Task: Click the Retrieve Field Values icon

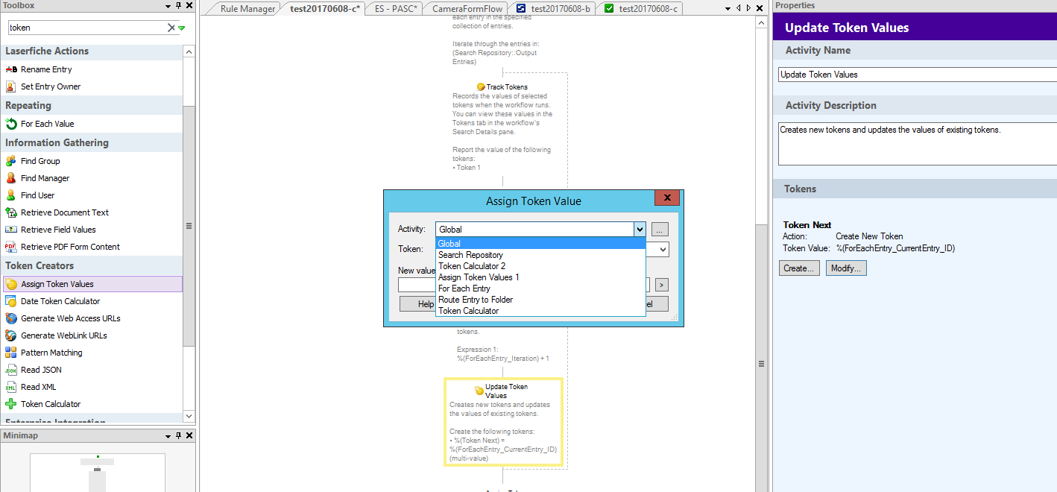Action: click(10, 230)
